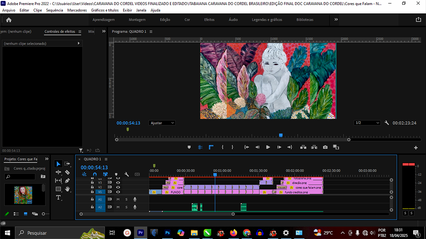426x239 pixels.
Task: Toggle track output eye for V1
Action: pos(118,192)
